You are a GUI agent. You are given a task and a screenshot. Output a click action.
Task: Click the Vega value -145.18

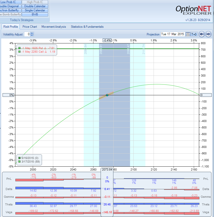click(107, 212)
